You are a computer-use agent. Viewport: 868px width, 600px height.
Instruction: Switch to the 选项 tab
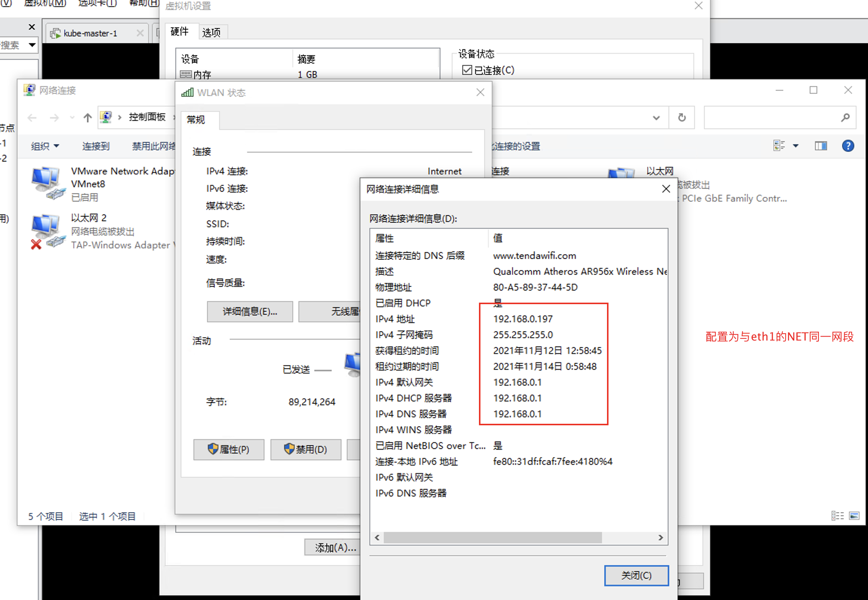[x=211, y=32]
